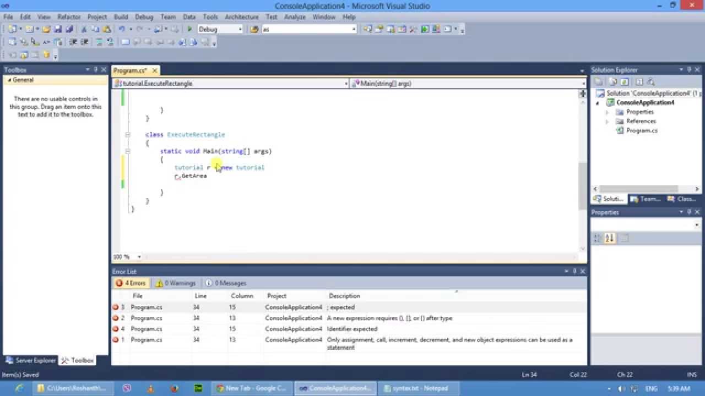Open syntax.txt - Notepad from taskbar

coord(419,388)
